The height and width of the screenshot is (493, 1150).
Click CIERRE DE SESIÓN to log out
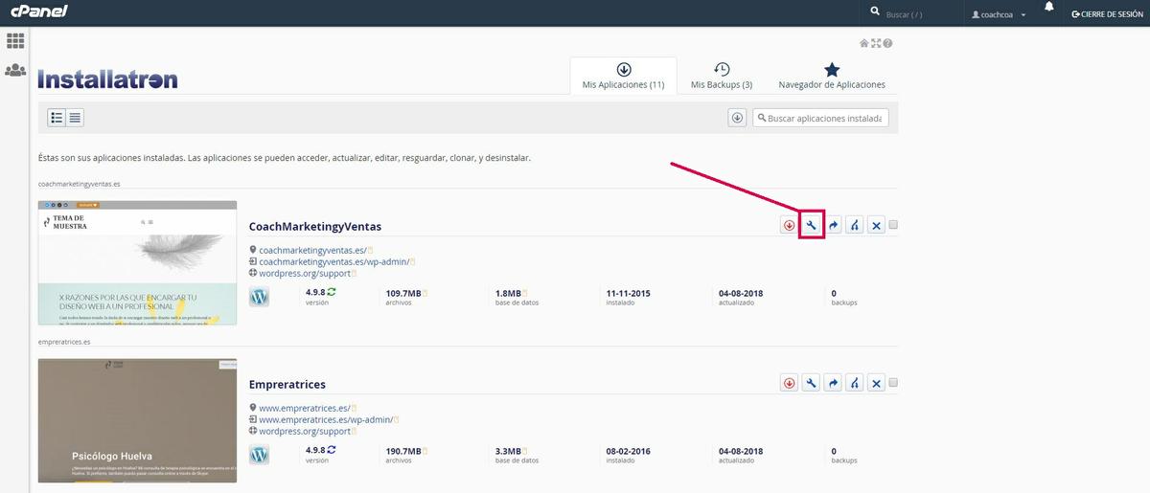1107,14
